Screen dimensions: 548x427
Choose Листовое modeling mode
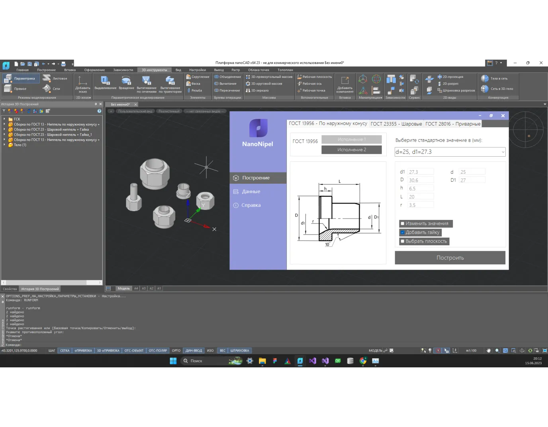pos(55,78)
